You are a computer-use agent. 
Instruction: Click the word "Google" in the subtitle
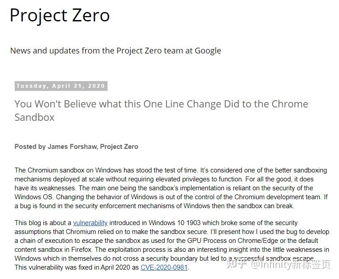coord(208,50)
